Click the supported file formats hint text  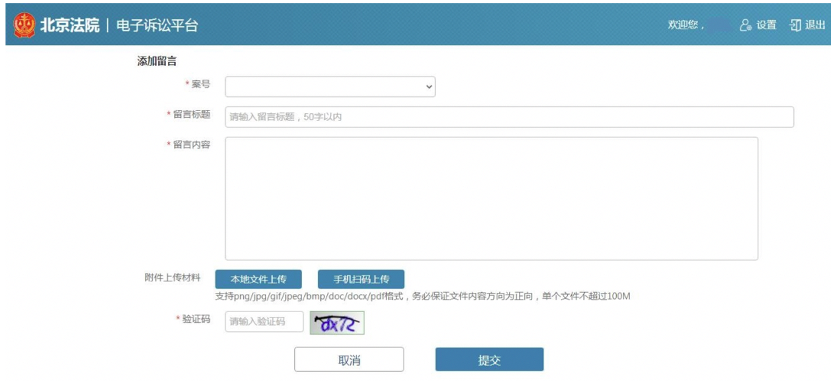[x=423, y=297]
